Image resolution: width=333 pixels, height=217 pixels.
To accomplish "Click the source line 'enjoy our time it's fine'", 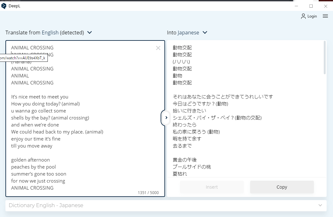I will [x=36, y=139].
